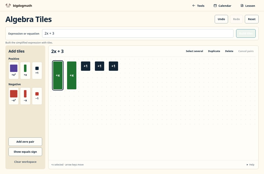
Task: Click the Negative section label
Action: pyautogui.click(x=15, y=84)
